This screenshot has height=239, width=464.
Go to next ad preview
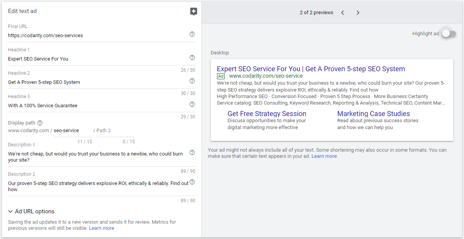click(x=358, y=13)
